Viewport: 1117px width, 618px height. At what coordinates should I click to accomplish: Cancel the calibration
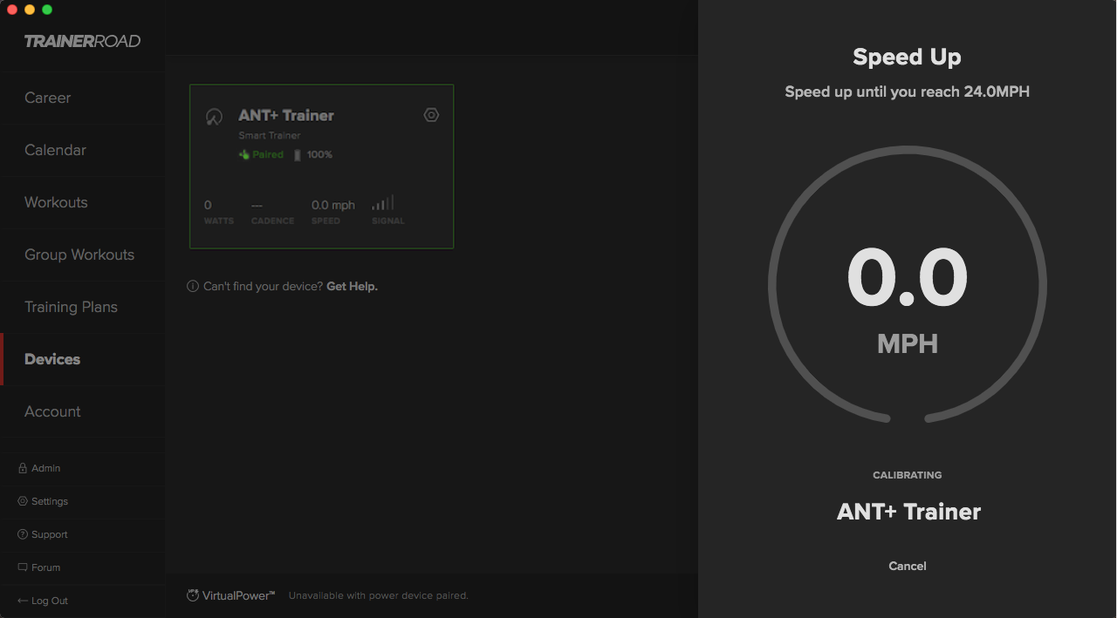[x=908, y=566]
